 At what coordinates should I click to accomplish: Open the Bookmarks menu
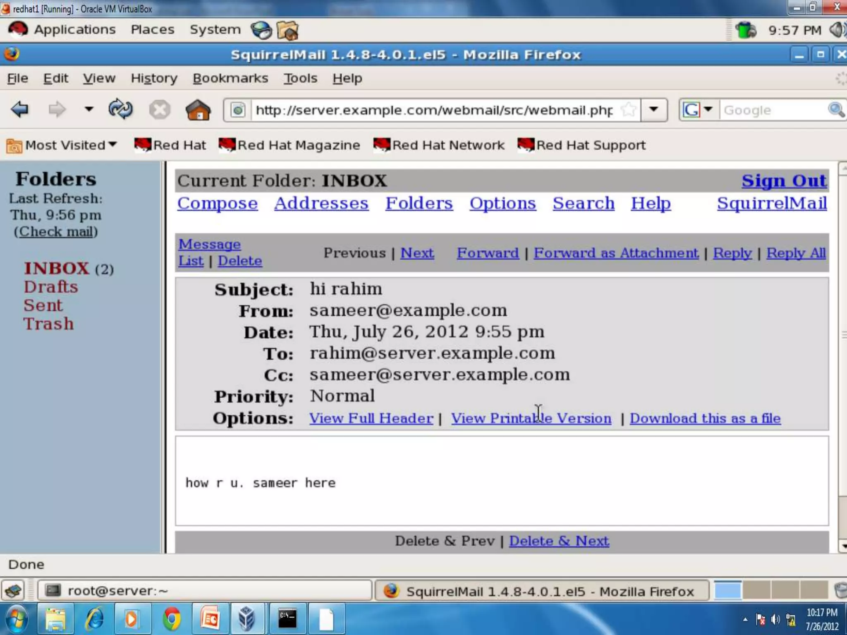[230, 78]
